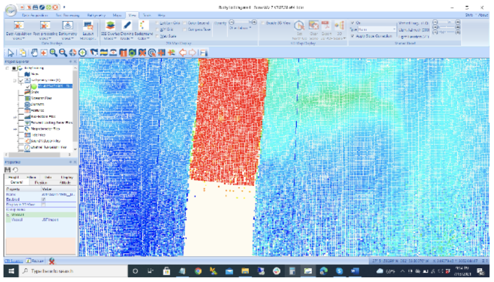Uncheck Apply Slope Correction

353,36
